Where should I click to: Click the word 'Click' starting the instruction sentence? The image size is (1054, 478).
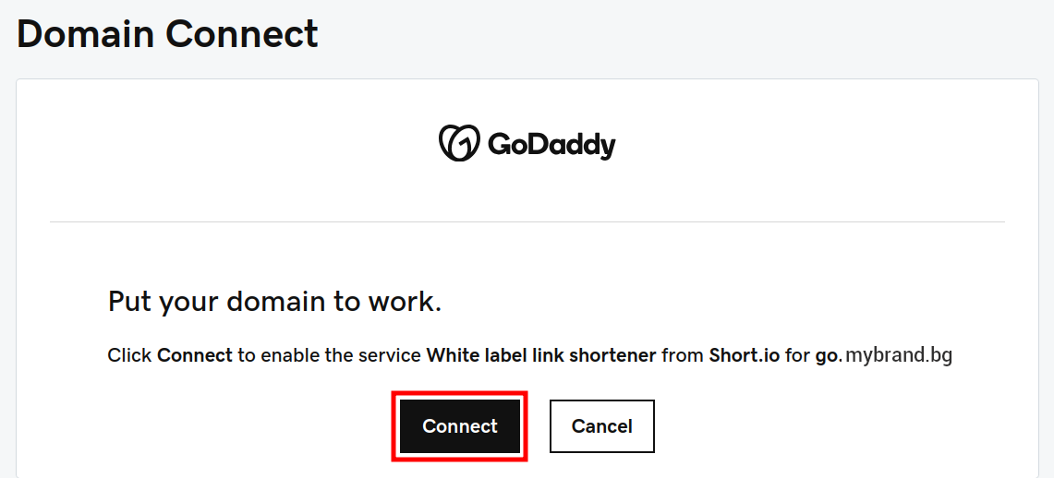[129, 355]
